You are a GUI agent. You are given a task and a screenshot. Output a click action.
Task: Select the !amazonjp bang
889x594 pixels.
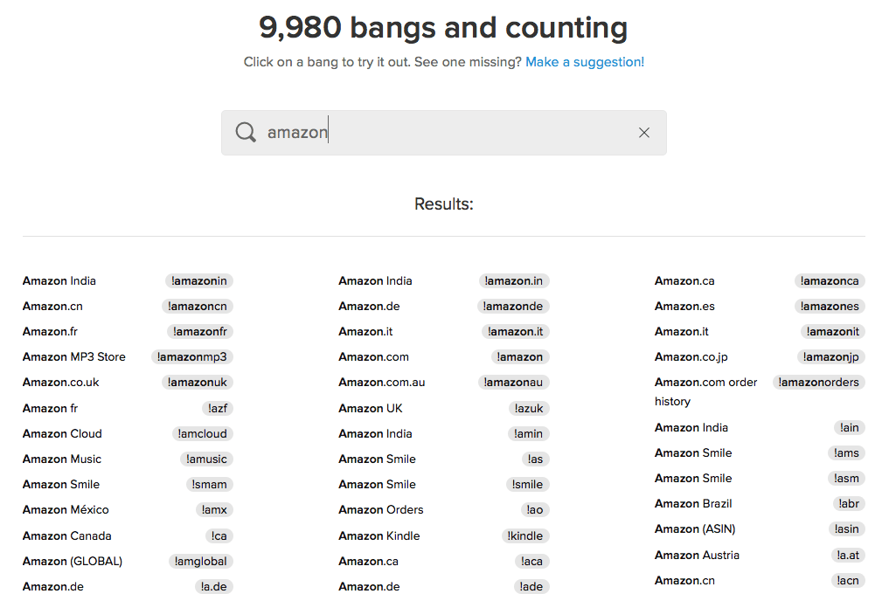tap(830, 357)
